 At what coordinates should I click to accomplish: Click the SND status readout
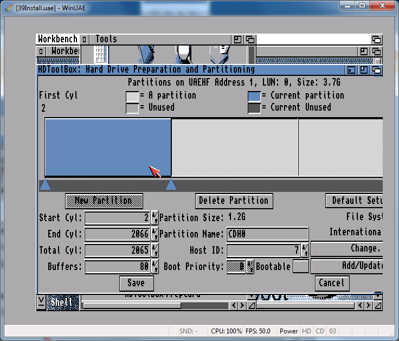coord(188,331)
